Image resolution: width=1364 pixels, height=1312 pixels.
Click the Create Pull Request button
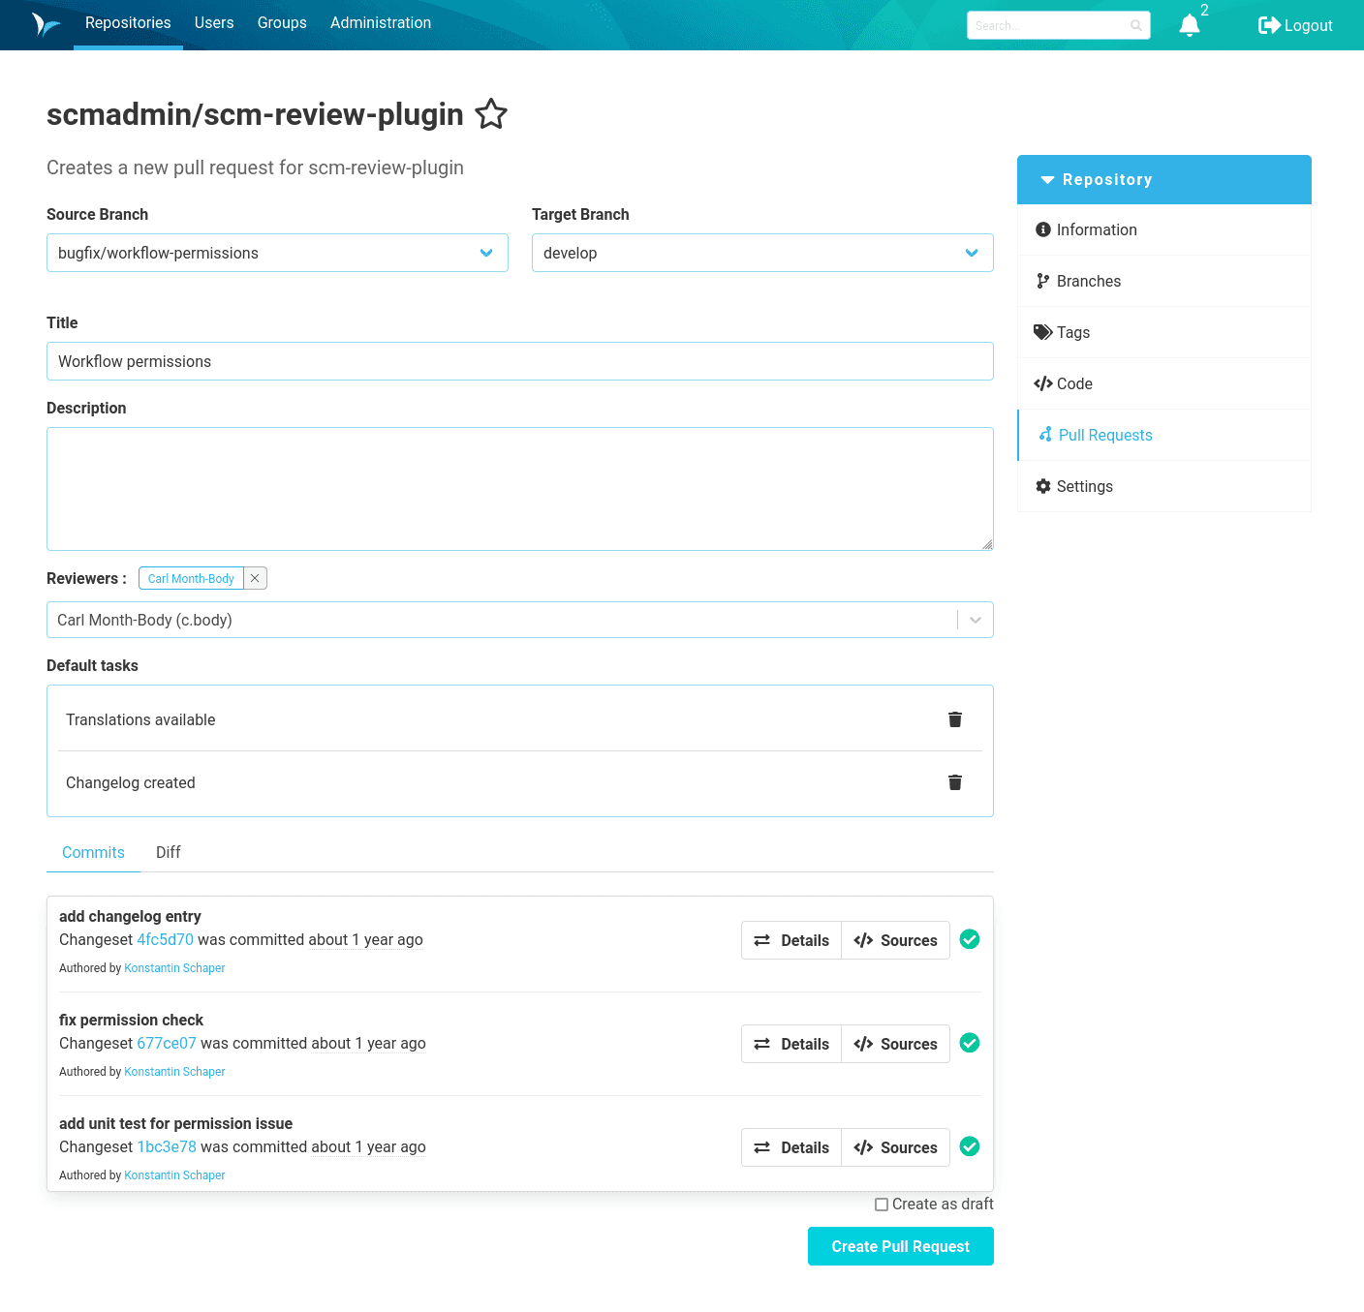pyautogui.click(x=899, y=1246)
